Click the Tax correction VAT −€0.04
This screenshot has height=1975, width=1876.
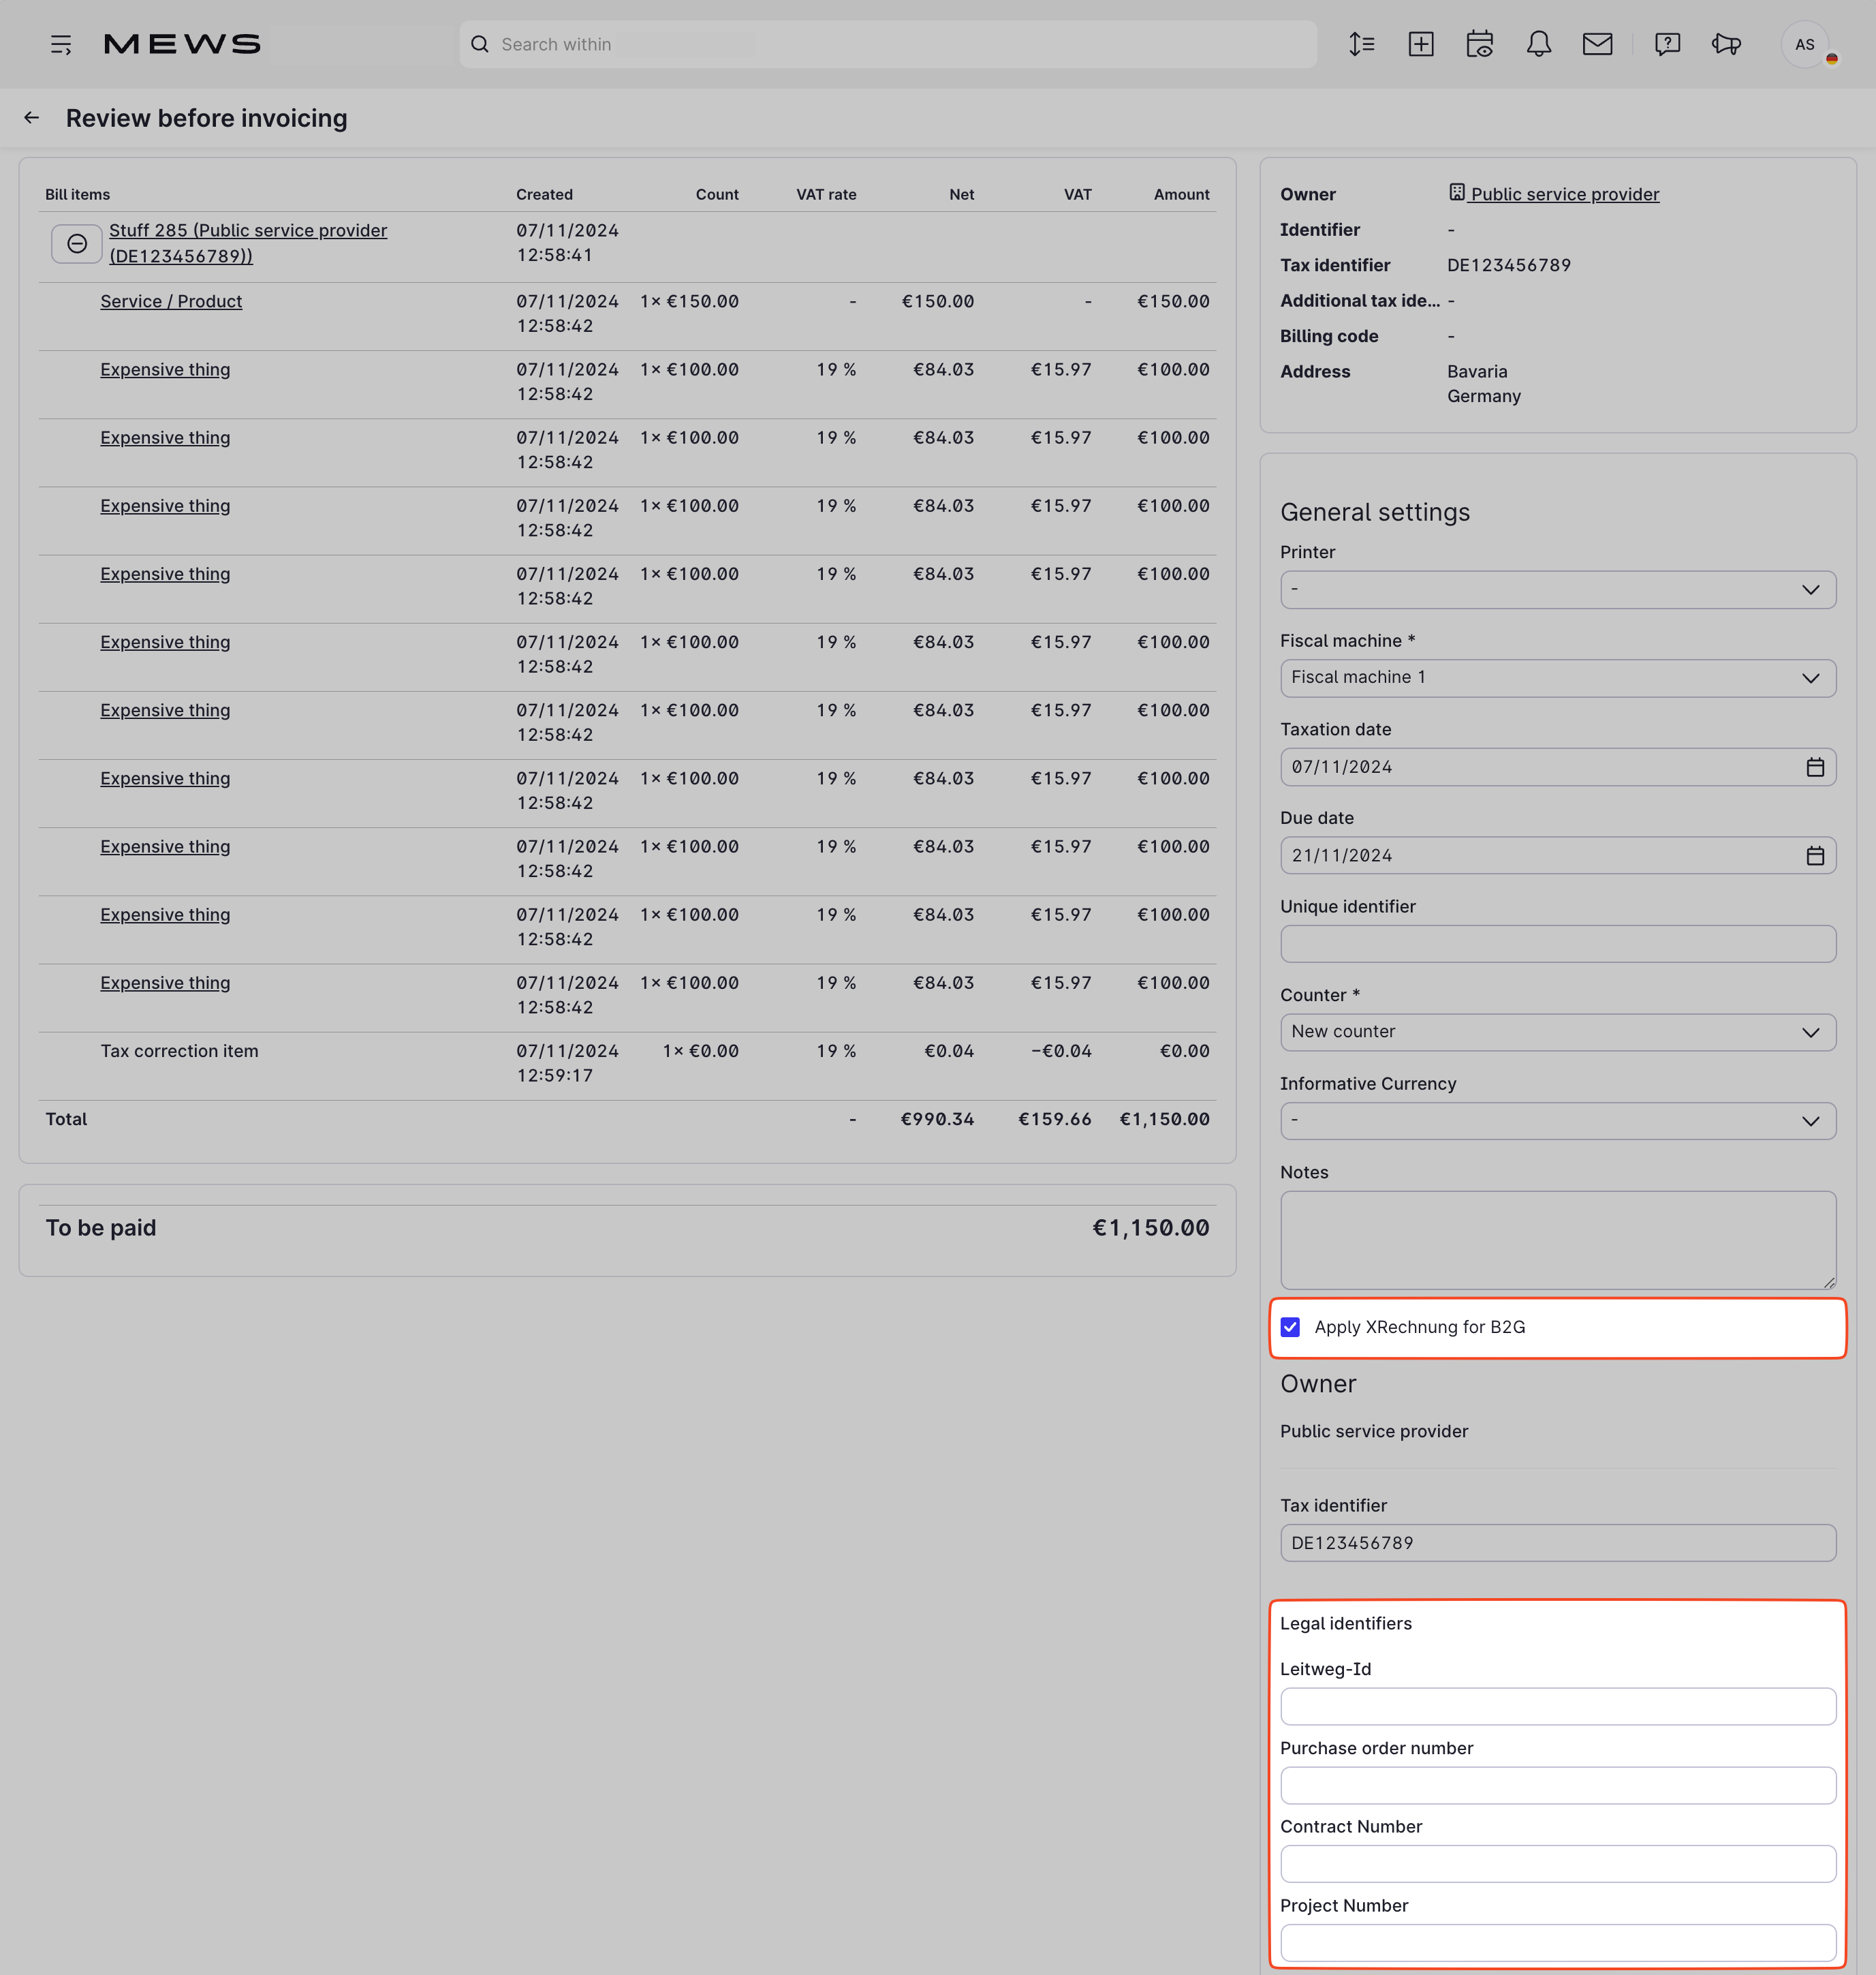1061,1050
